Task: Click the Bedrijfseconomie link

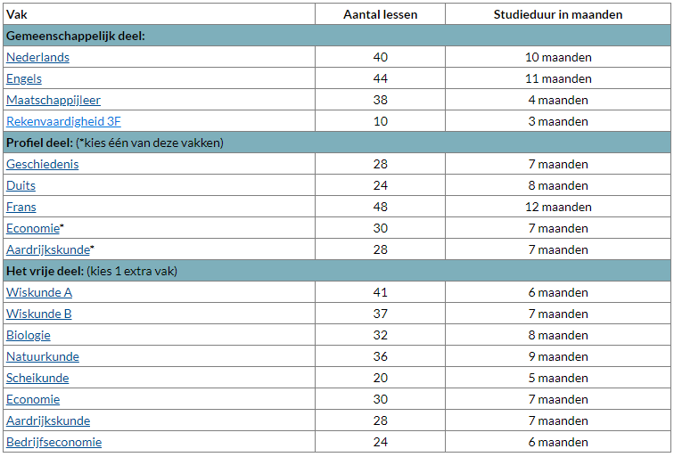Action: pos(53,442)
